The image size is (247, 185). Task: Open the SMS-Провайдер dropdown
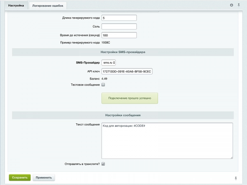tap(109, 62)
